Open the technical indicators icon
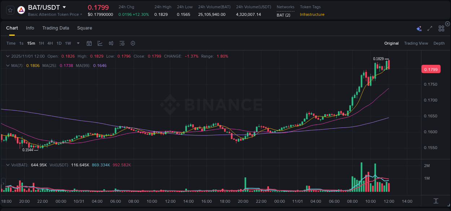This screenshot has height=211, width=451. coord(122,43)
